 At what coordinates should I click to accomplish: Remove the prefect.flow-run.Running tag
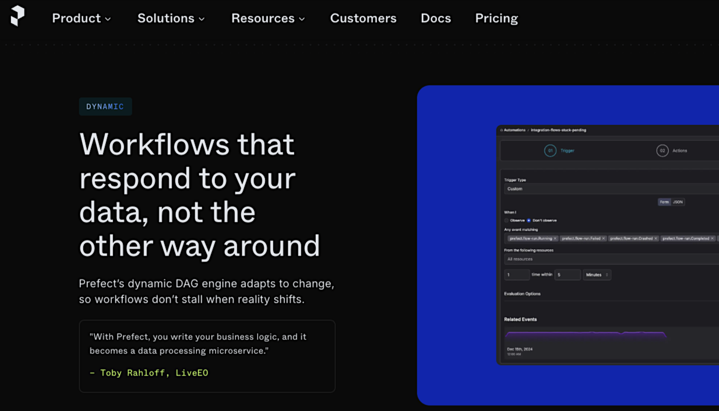[555, 239]
